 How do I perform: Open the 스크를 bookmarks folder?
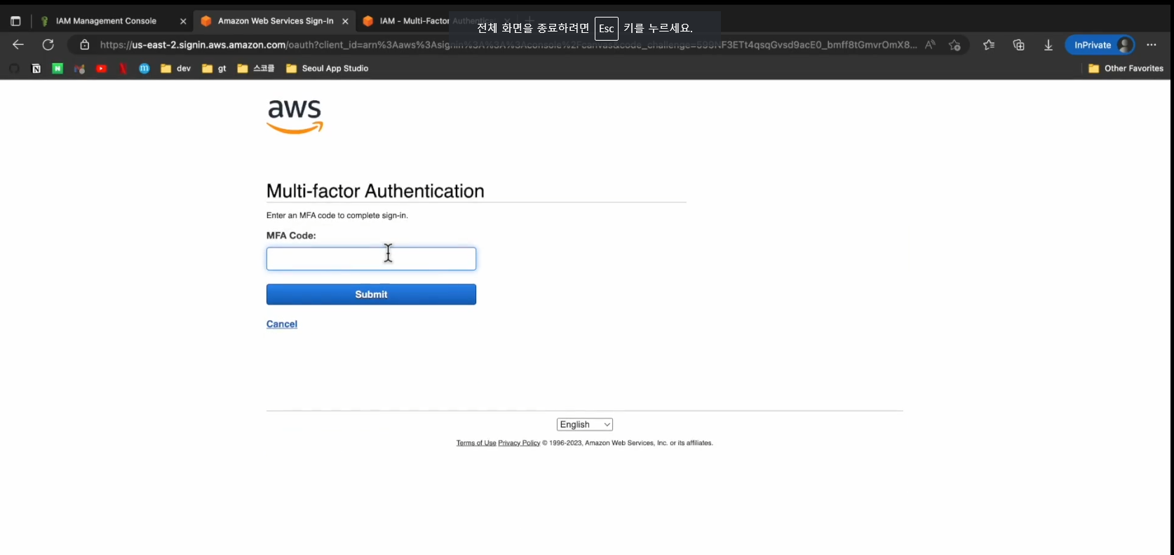(256, 69)
